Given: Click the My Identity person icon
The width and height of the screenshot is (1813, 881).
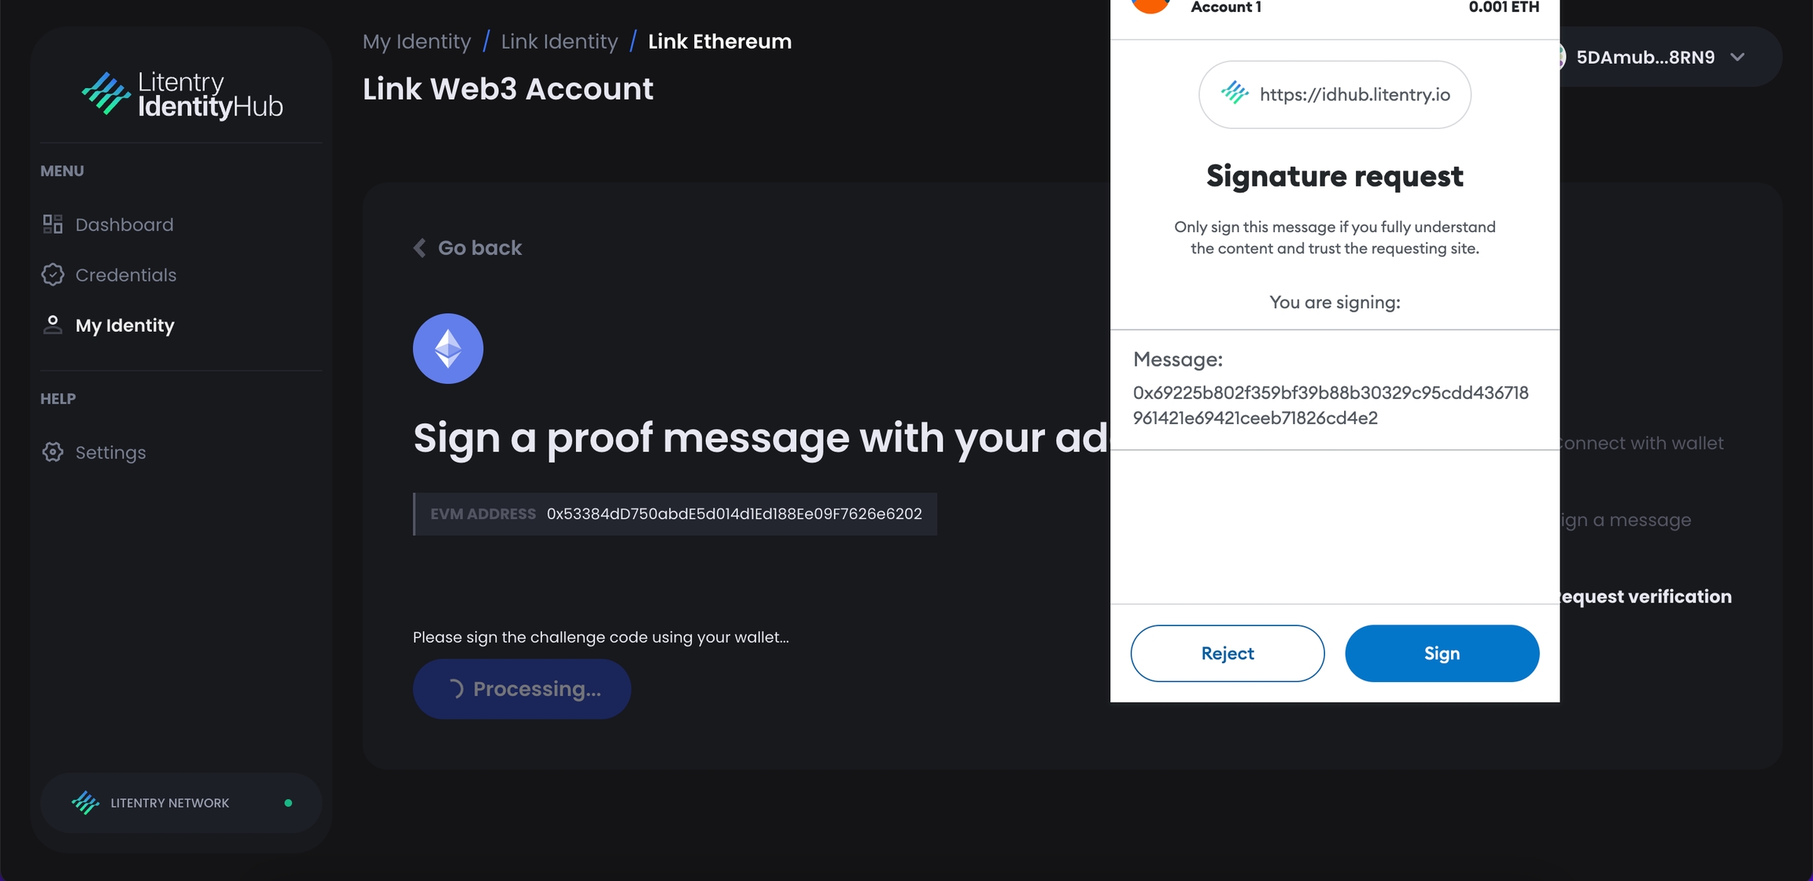Looking at the screenshot, I should (x=53, y=325).
